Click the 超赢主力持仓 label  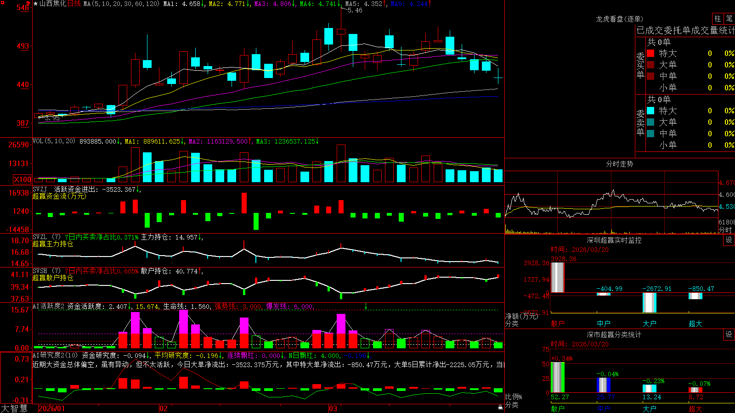[x=53, y=244]
